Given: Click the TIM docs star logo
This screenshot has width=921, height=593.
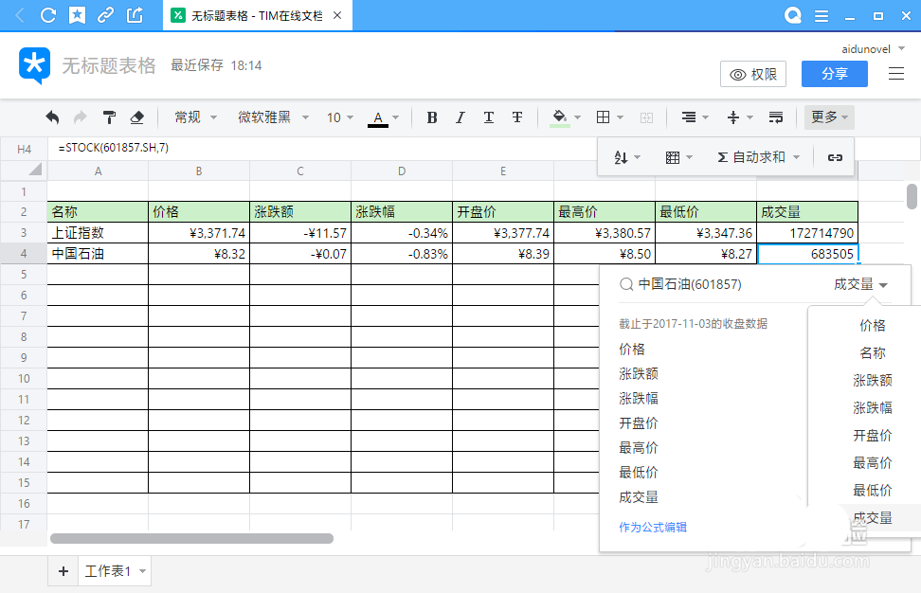Looking at the screenshot, I should [35, 65].
